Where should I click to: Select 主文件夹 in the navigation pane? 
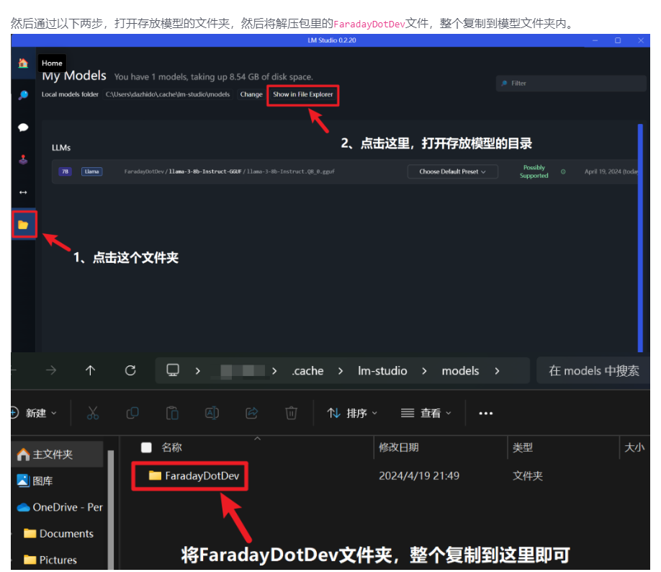pos(52,455)
